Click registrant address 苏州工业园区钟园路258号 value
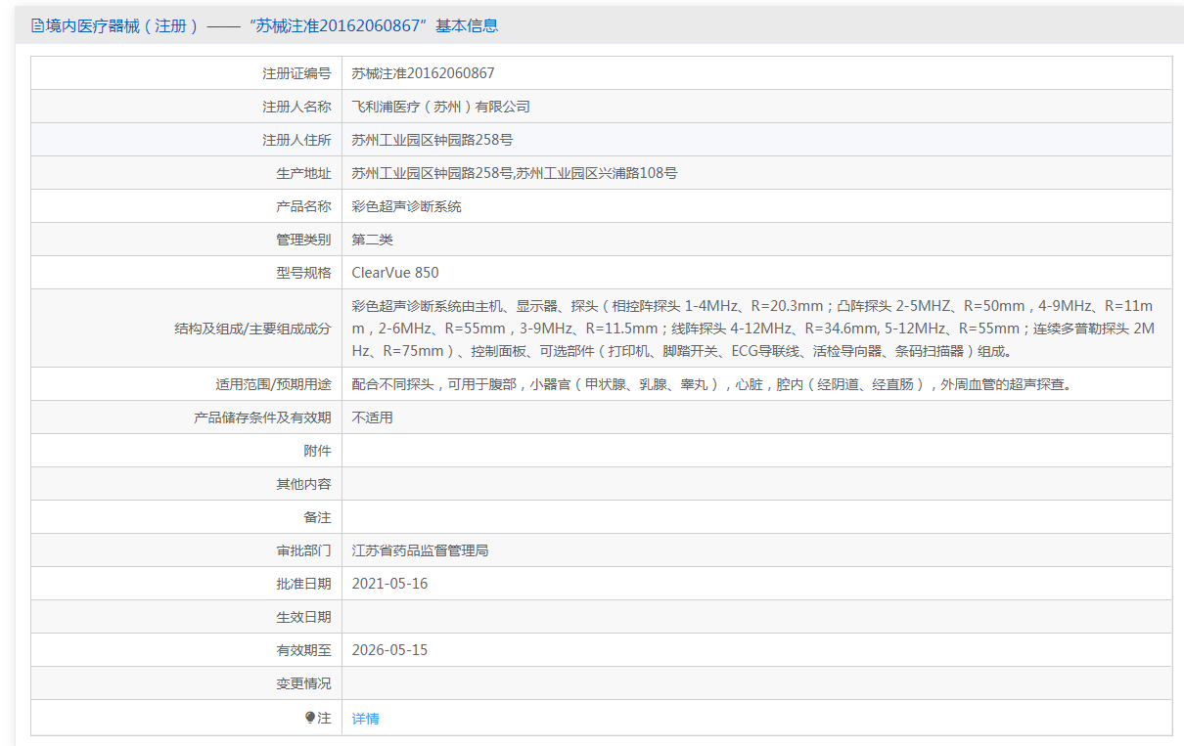 pyautogui.click(x=432, y=140)
